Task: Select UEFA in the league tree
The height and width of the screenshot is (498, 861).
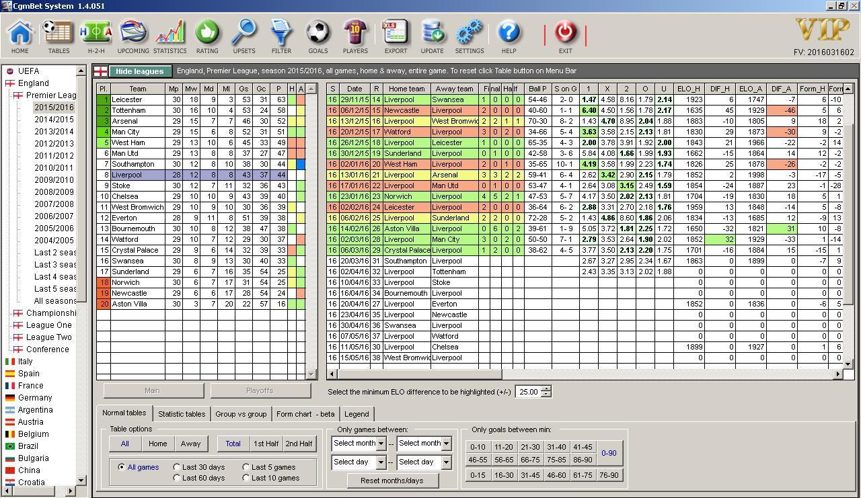Action: coord(28,71)
